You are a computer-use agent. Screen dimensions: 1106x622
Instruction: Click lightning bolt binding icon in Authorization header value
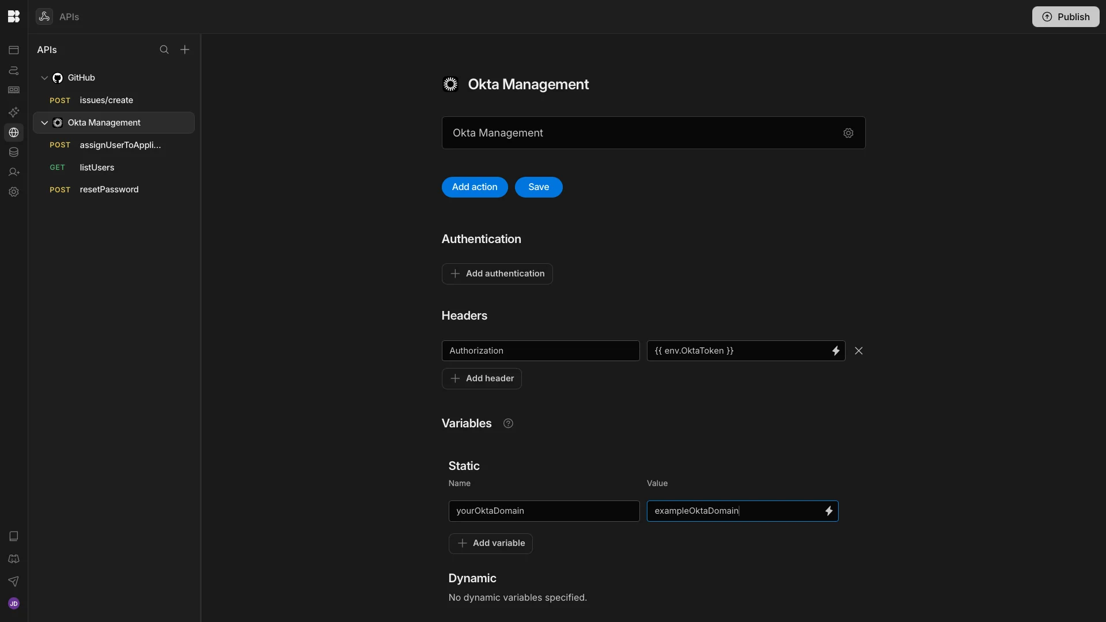click(835, 351)
